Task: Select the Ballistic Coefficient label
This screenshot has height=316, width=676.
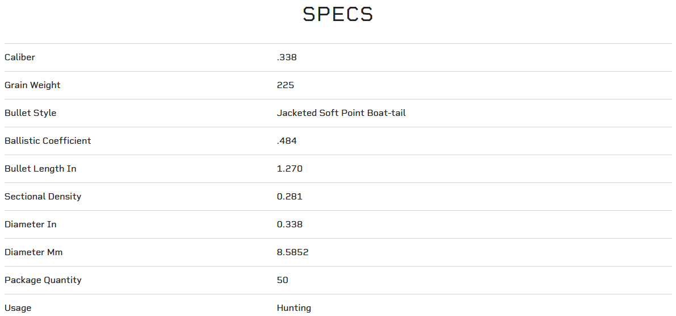Action: pos(48,141)
